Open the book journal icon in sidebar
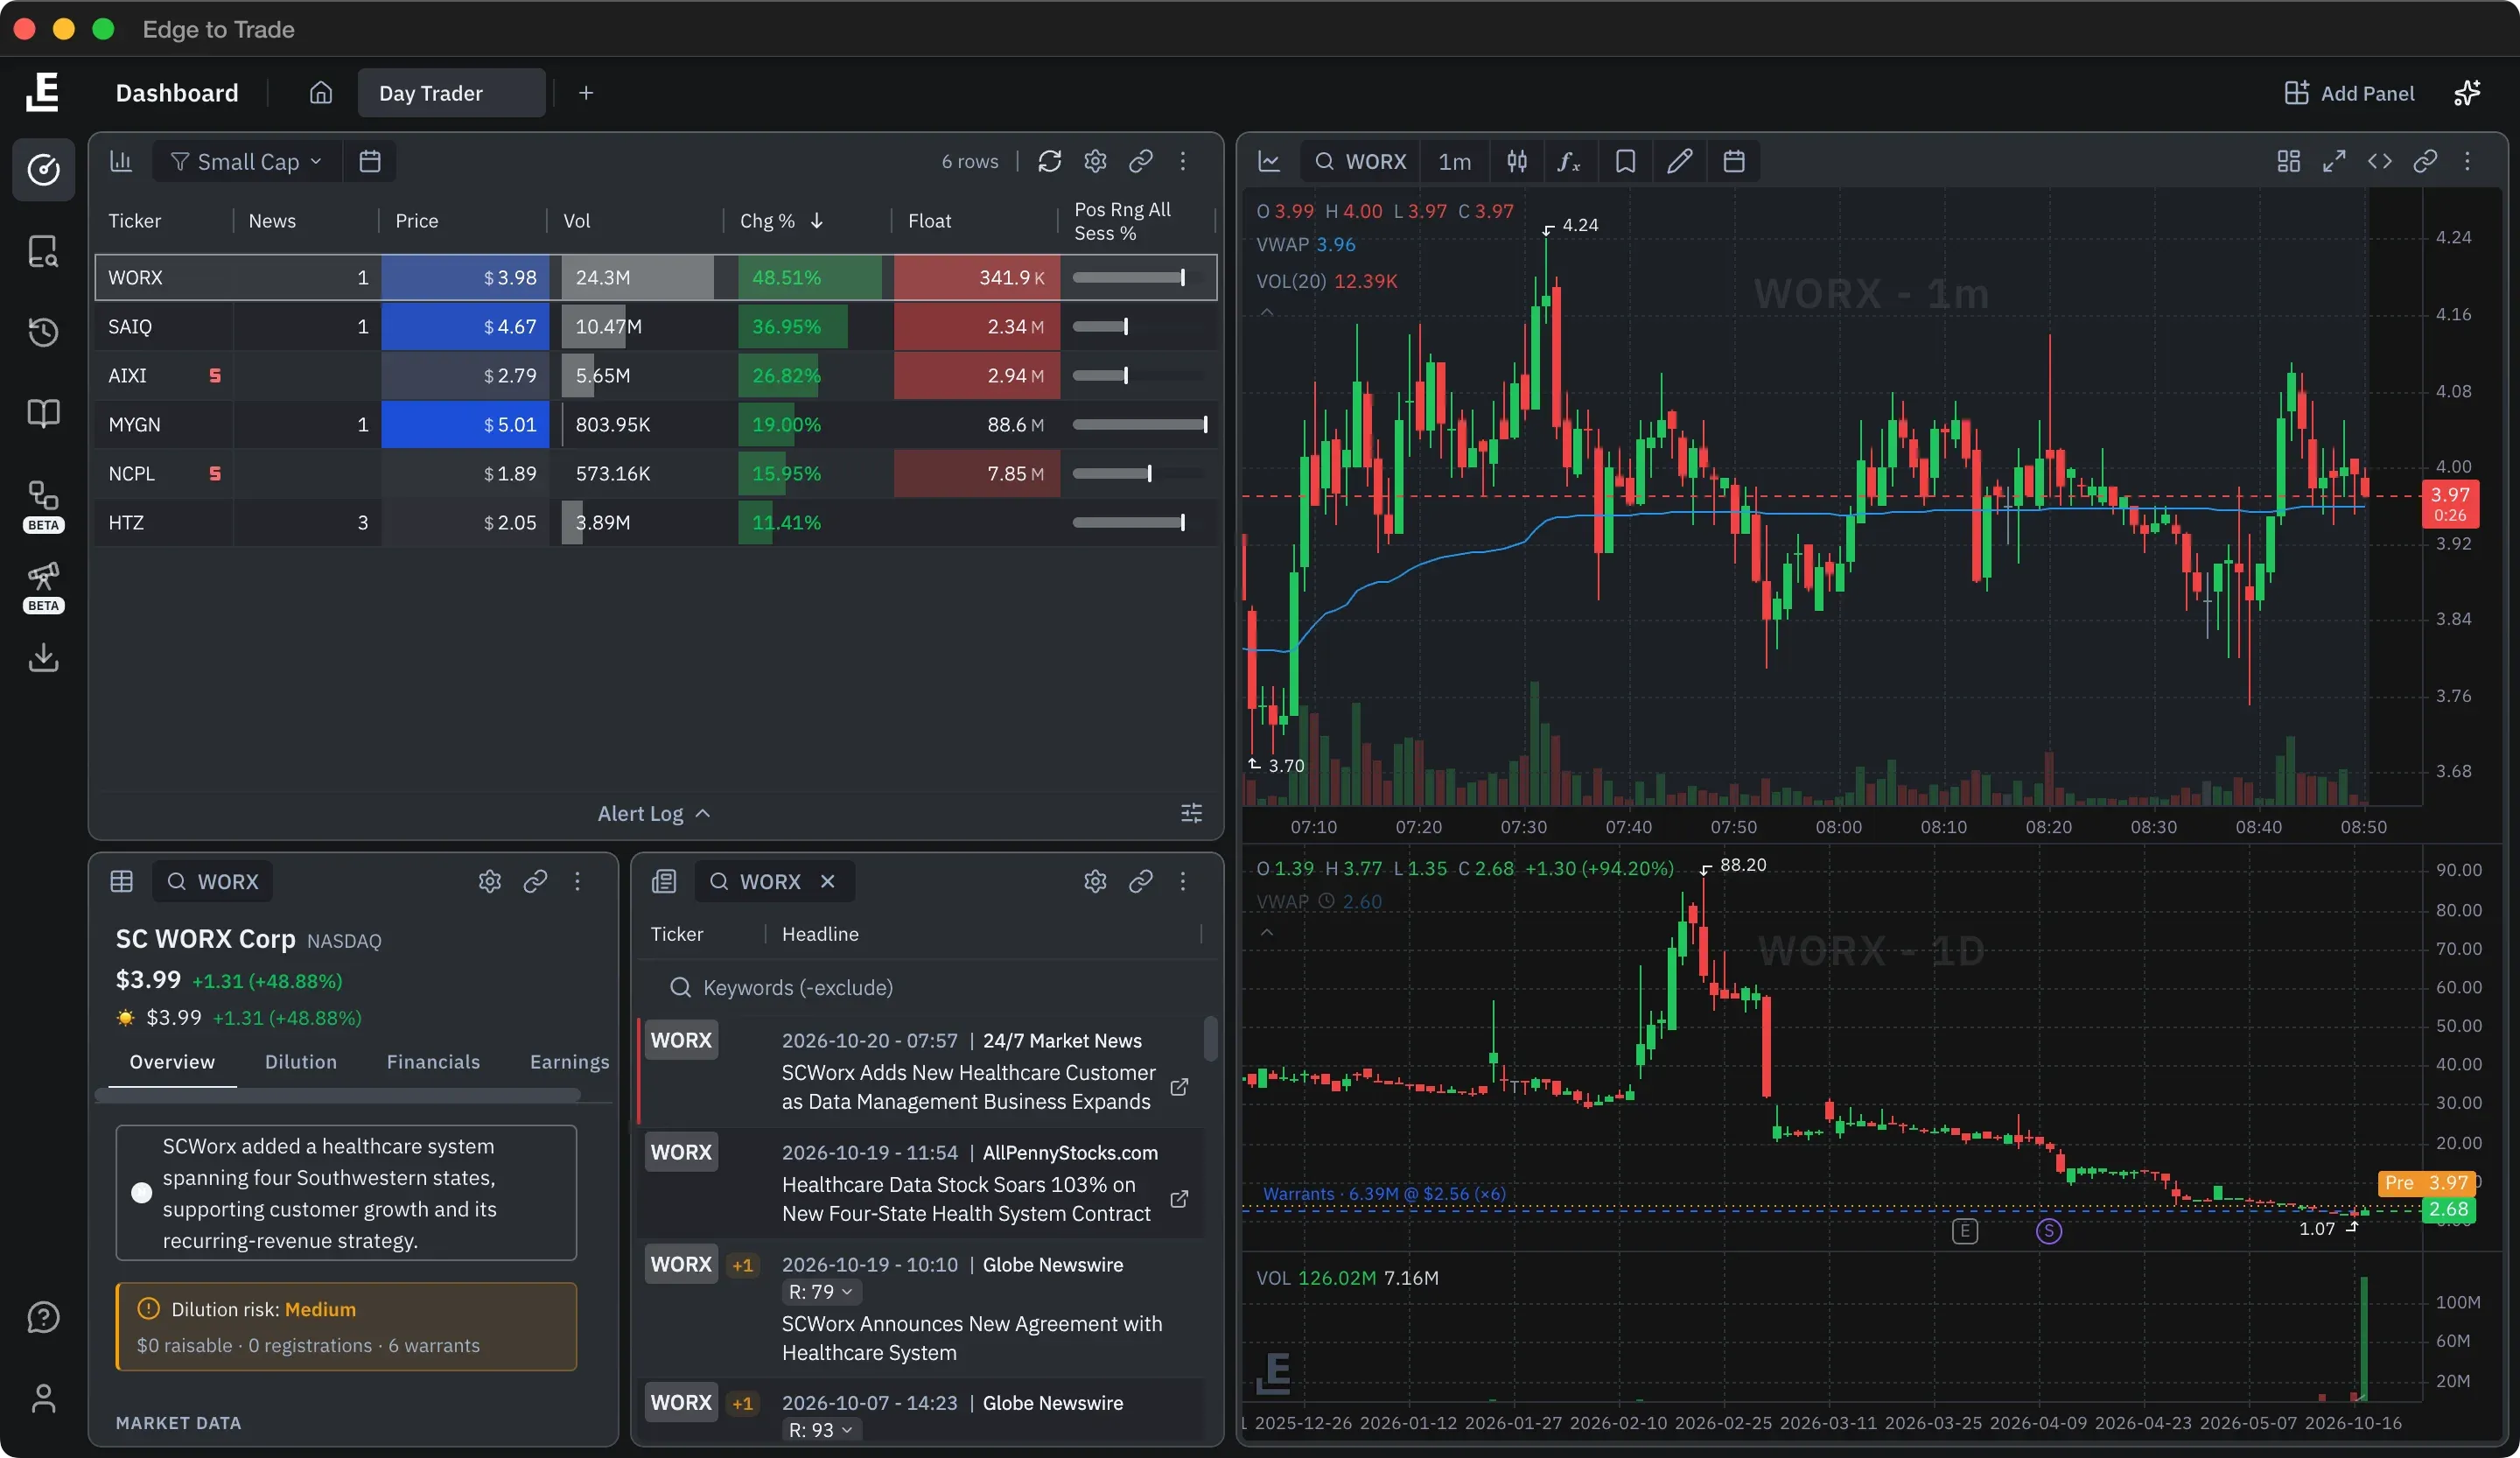Viewport: 2520px width, 1458px height. coord(43,413)
